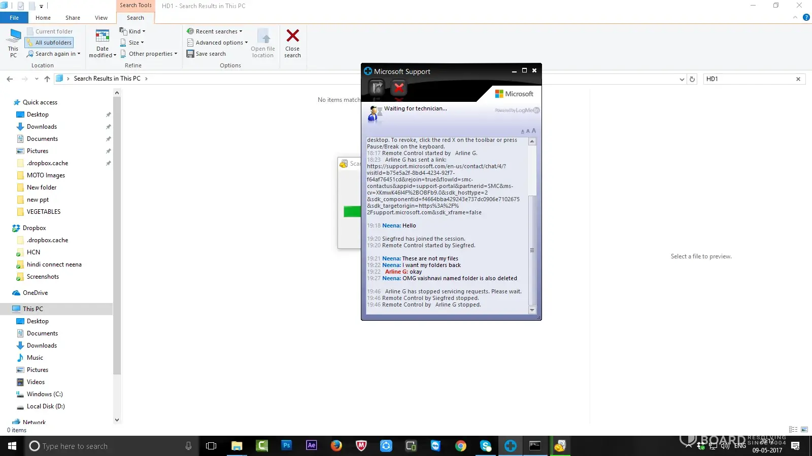
Task: Open Google Chrome from the taskbar
Action: [460, 446]
